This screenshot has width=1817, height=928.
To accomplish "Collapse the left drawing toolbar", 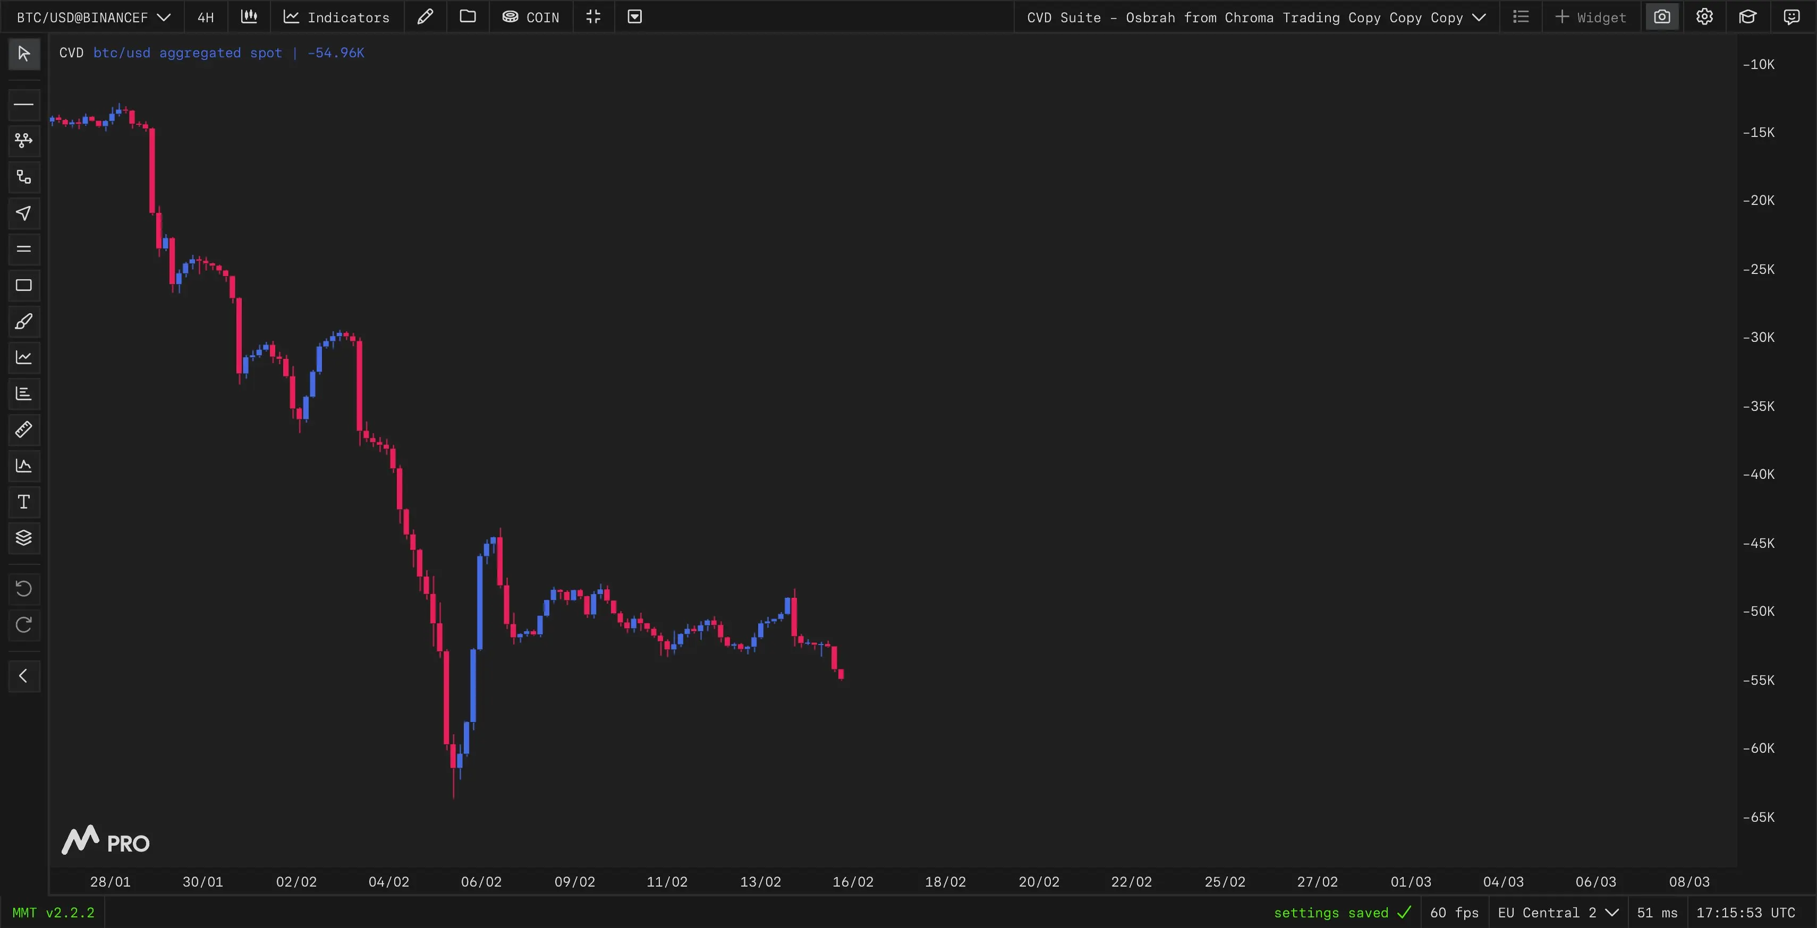I will (23, 676).
